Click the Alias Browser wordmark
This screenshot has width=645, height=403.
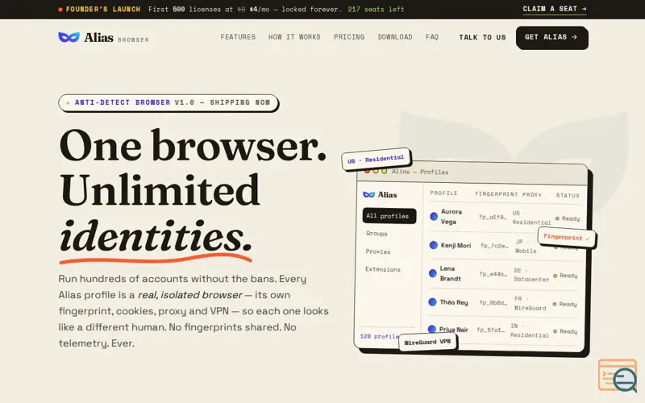click(116, 38)
